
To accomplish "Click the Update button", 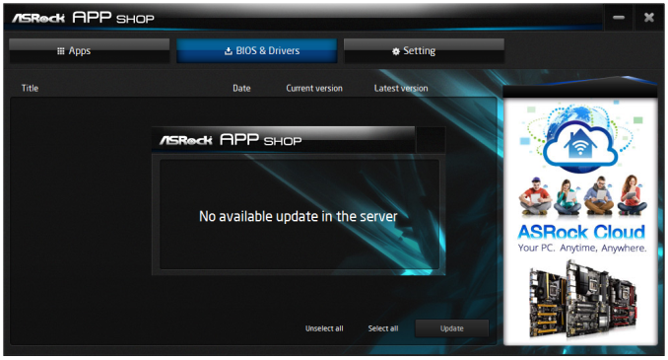I will click(x=451, y=328).
